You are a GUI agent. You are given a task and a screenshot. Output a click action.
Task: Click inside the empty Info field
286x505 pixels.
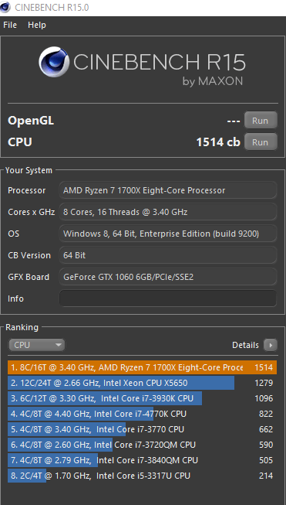tap(168, 299)
